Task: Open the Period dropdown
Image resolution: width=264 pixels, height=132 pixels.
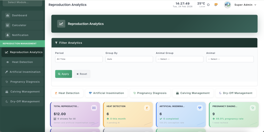Action: tap(79, 59)
